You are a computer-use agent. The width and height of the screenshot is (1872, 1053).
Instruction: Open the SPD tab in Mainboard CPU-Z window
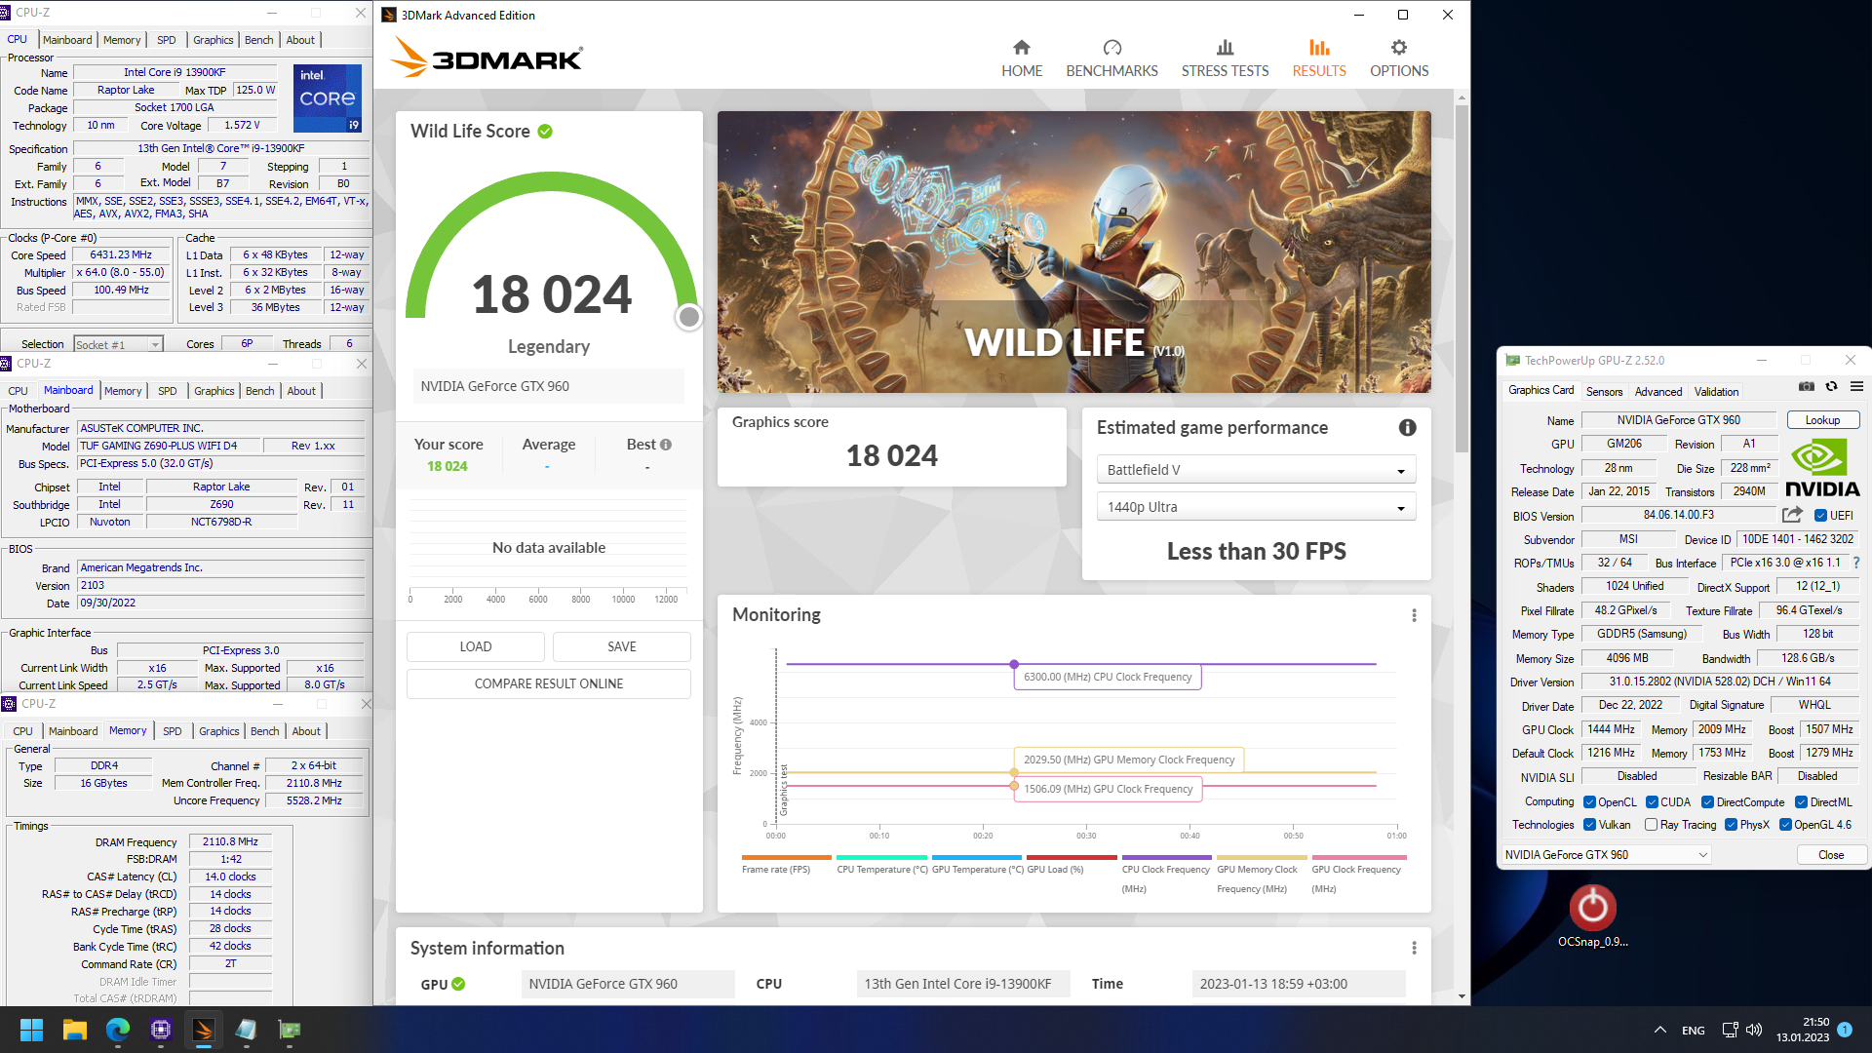coord(168,391)
